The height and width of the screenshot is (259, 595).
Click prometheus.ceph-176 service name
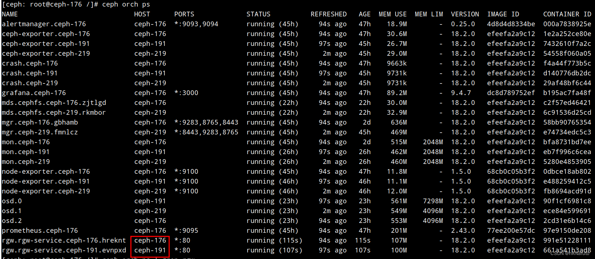click(x=40, y=231)
